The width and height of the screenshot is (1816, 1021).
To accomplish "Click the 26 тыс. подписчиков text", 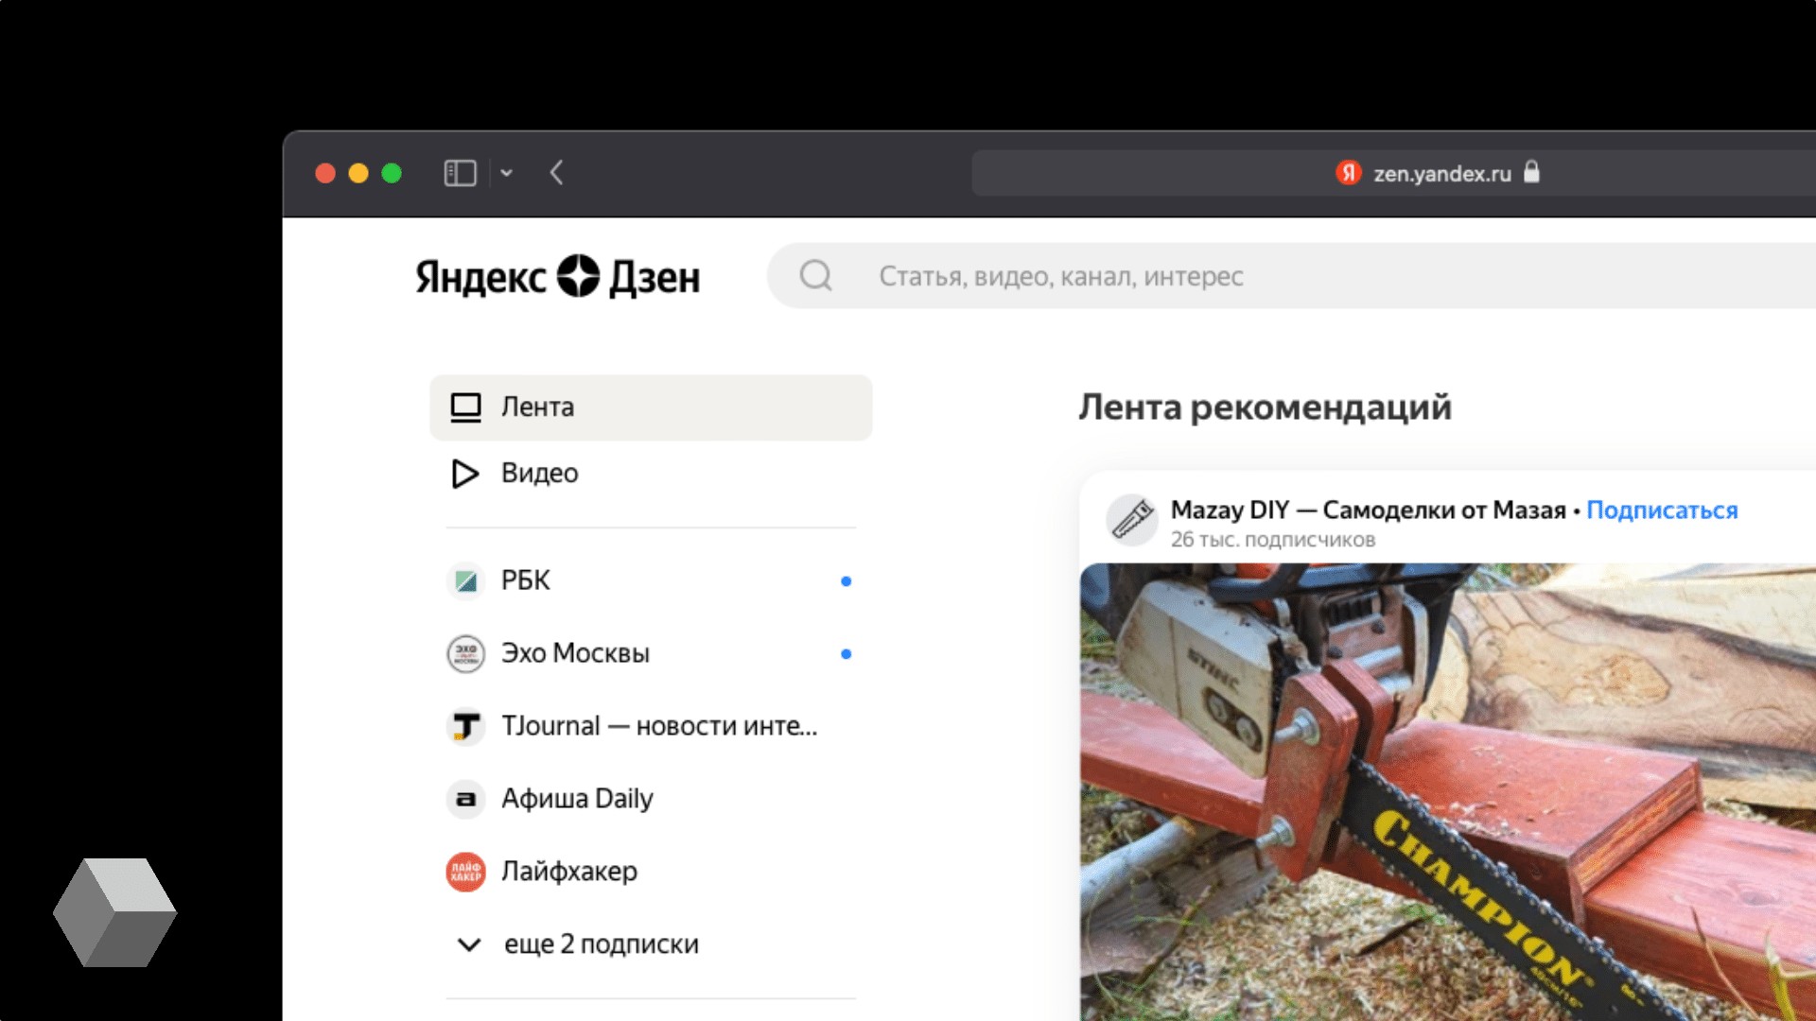I will tap(1272, 540).
